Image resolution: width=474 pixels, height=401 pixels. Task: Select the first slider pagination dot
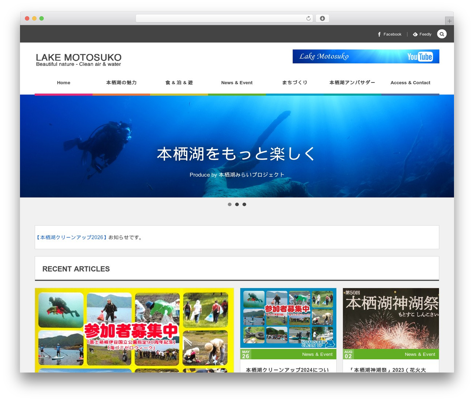click(x=230, y=204)
